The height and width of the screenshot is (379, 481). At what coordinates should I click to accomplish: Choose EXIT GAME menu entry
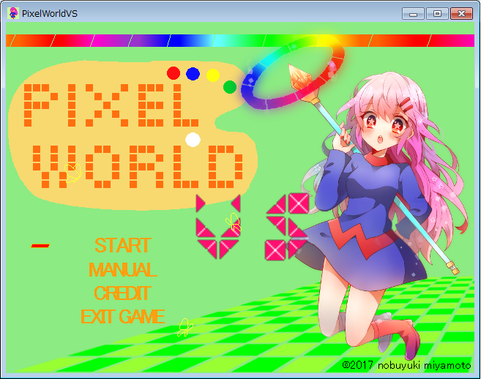pyautogui.click(x=123, y=317)
